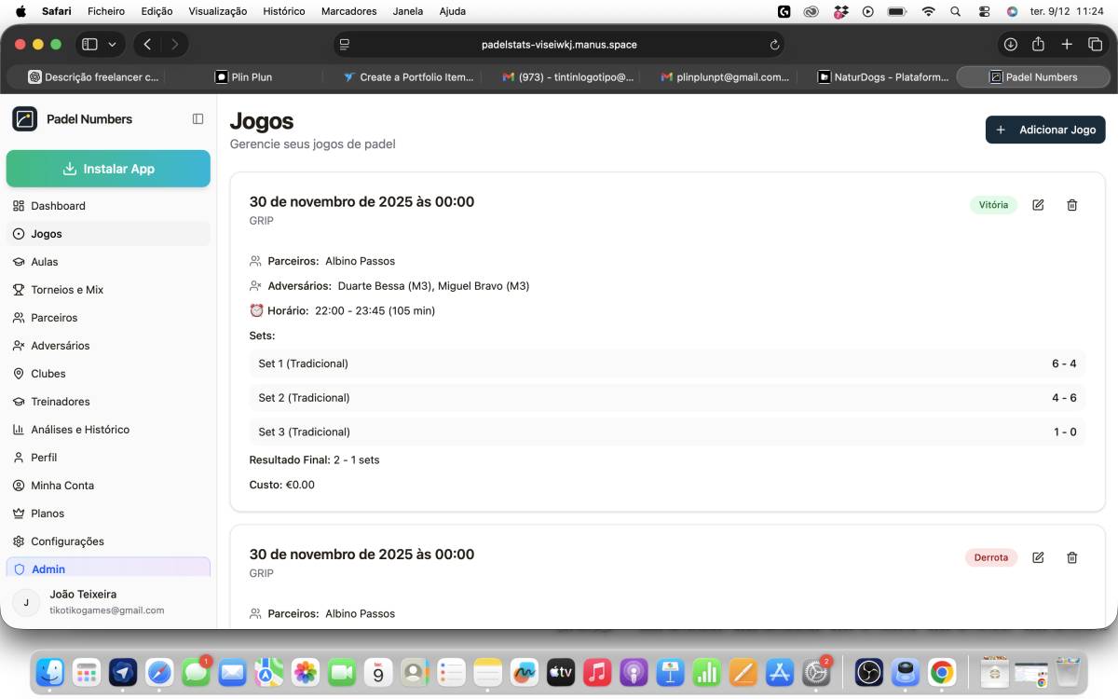
Task: Open Google Chrome from the Dock
Action: [942, 671]
